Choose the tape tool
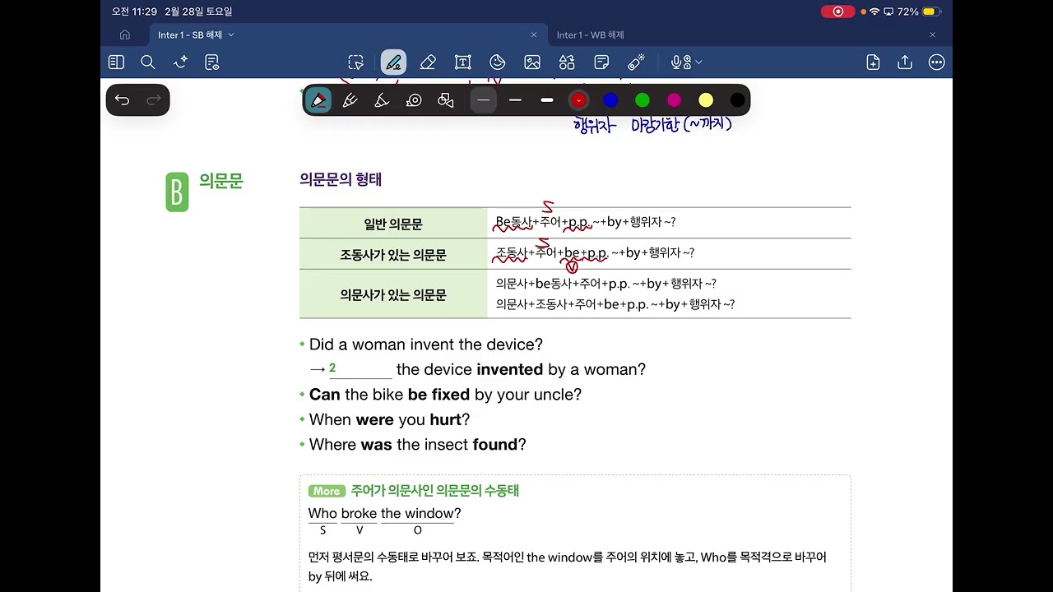Viewport: 1053px width, 592px height. coord(414,100)
